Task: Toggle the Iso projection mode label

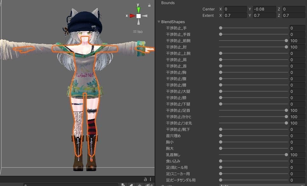Action: [139, 31]
